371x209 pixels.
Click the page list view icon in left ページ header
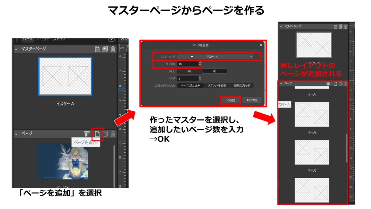pyautogui.click(x=87, y=134)
